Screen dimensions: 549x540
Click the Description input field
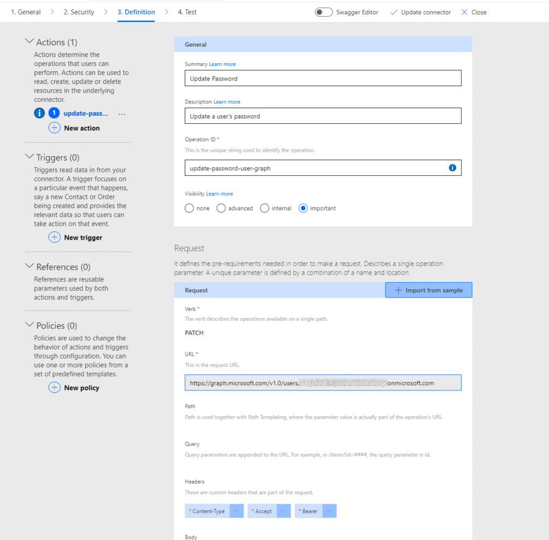pos(323,116)
